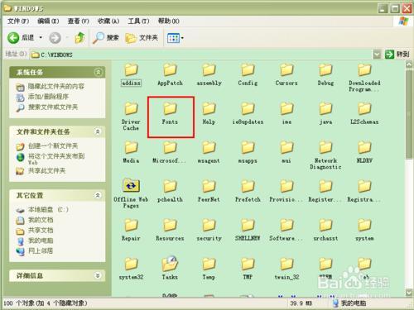Screen dimensions: 414x310
Task: Click the file list scroll-up arrow
Action: (409, 64)
